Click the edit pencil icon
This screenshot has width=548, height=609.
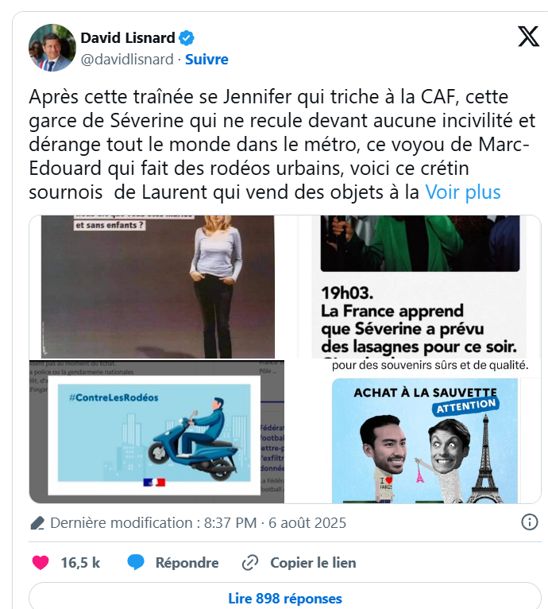point(37,523)
